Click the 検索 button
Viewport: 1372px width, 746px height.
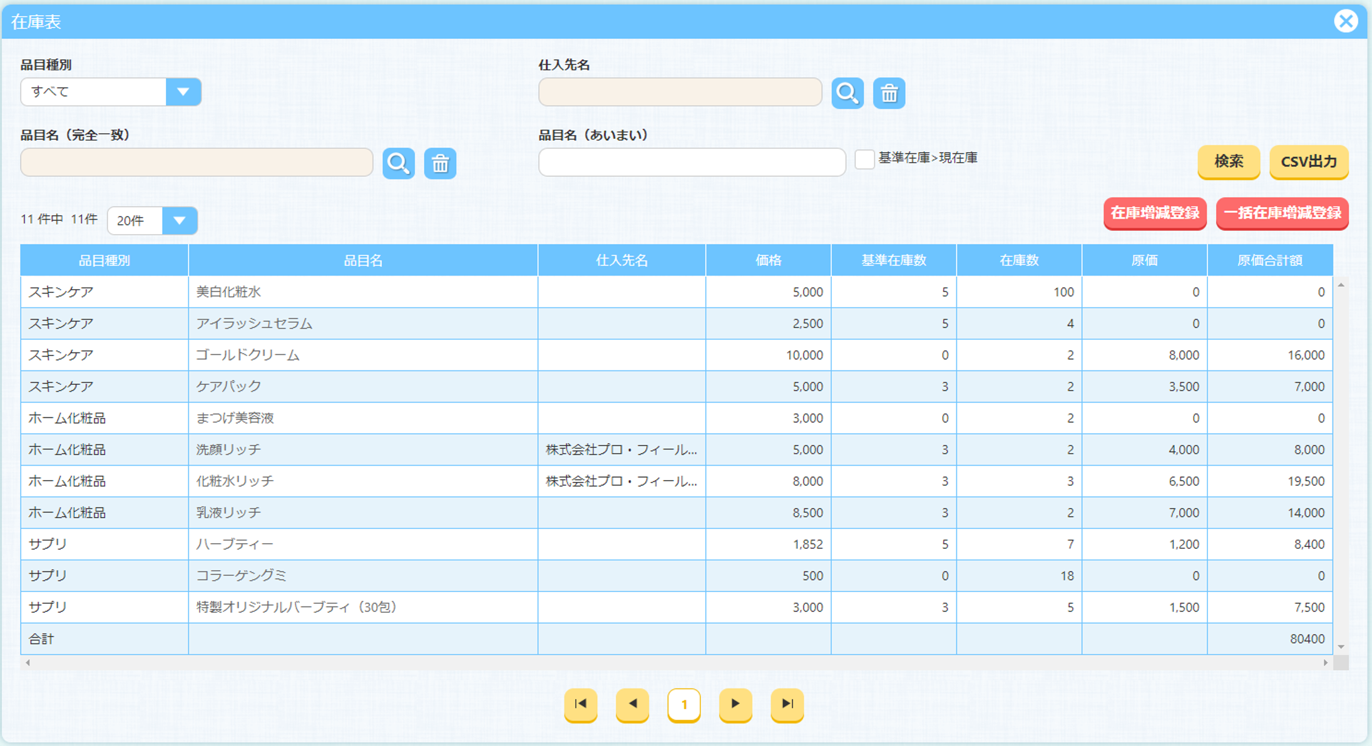click(1228, 161)
